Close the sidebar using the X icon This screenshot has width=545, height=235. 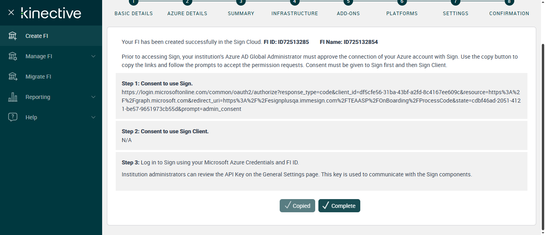11,12
